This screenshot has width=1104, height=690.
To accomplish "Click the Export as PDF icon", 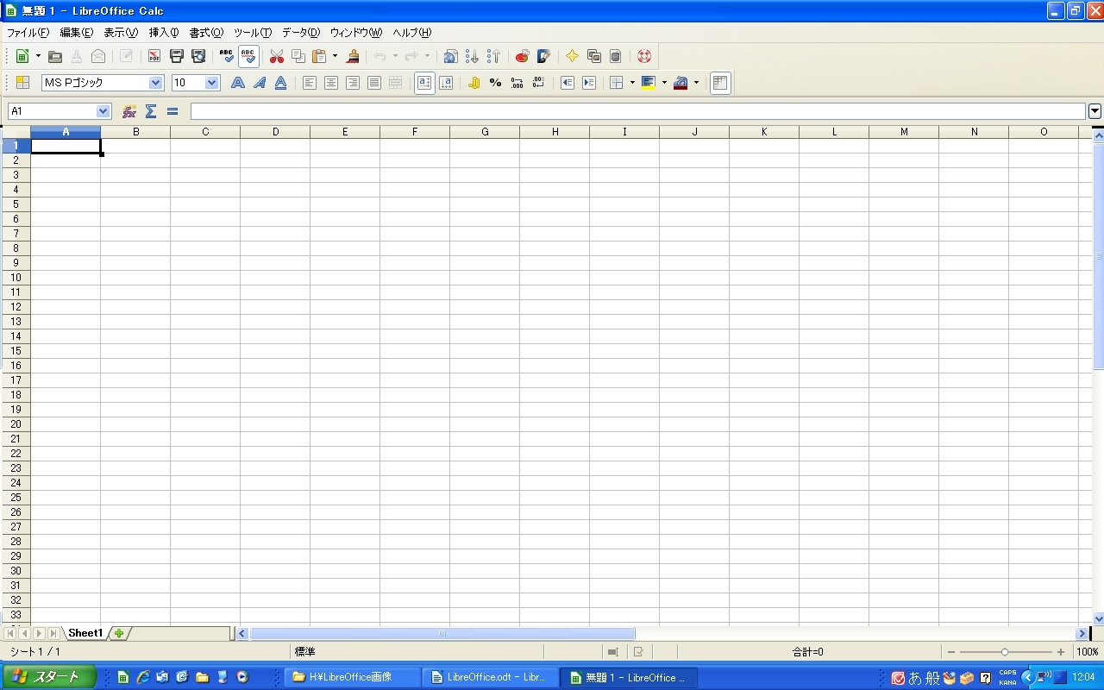I will (x=154, y=57).
